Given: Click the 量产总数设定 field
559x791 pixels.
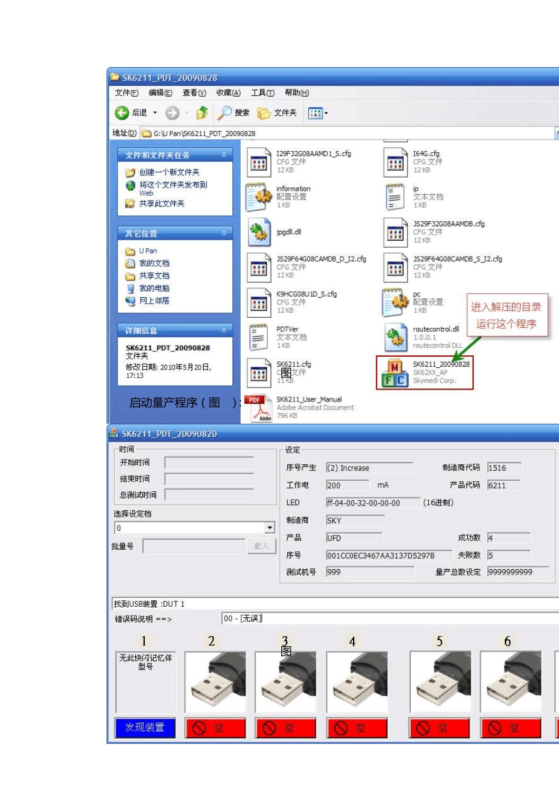Looking at the screenshot, I should point(518,571).
